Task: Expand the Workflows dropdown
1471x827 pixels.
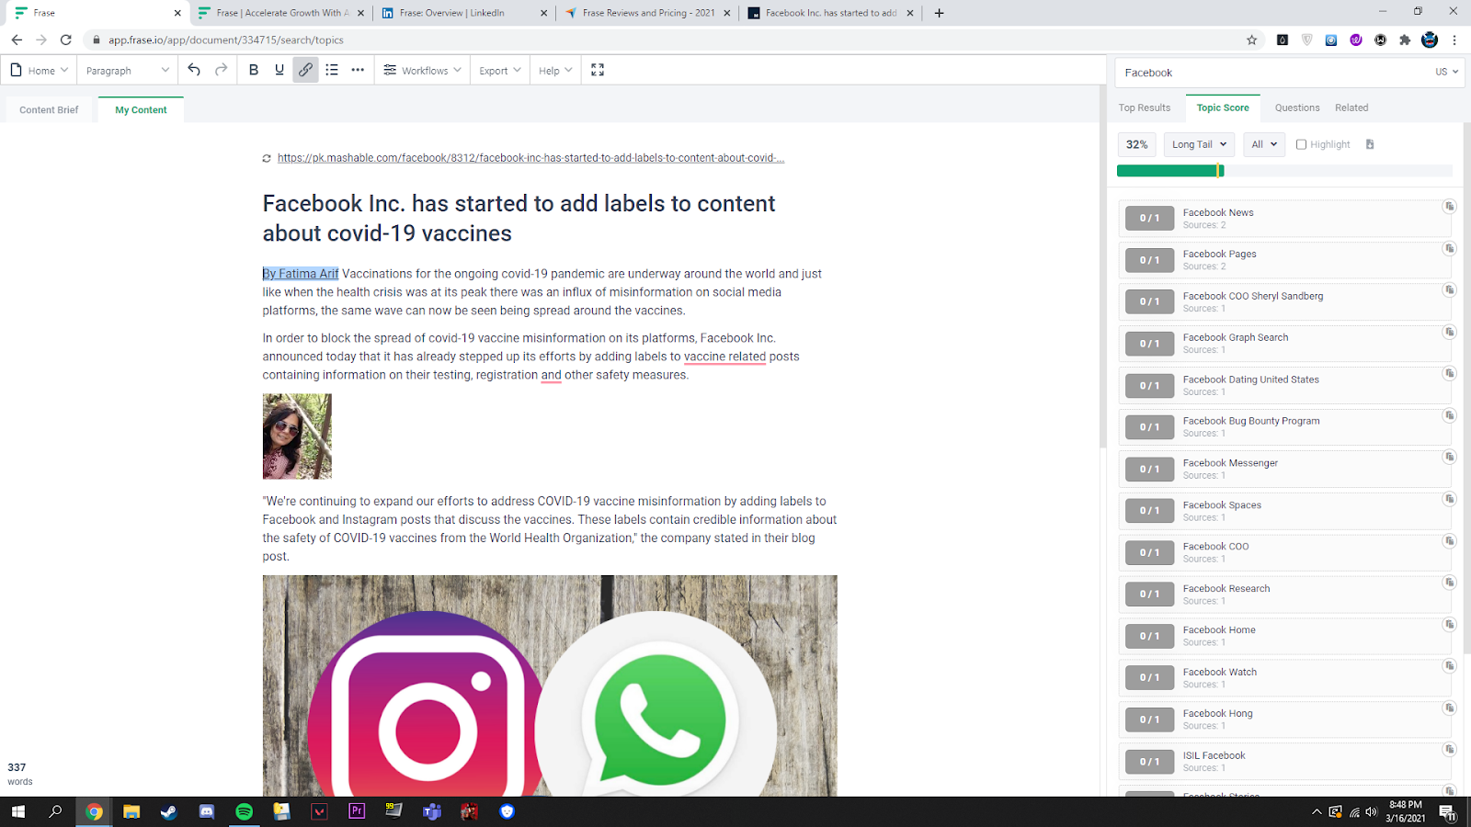Action: (x=422, y=70)
